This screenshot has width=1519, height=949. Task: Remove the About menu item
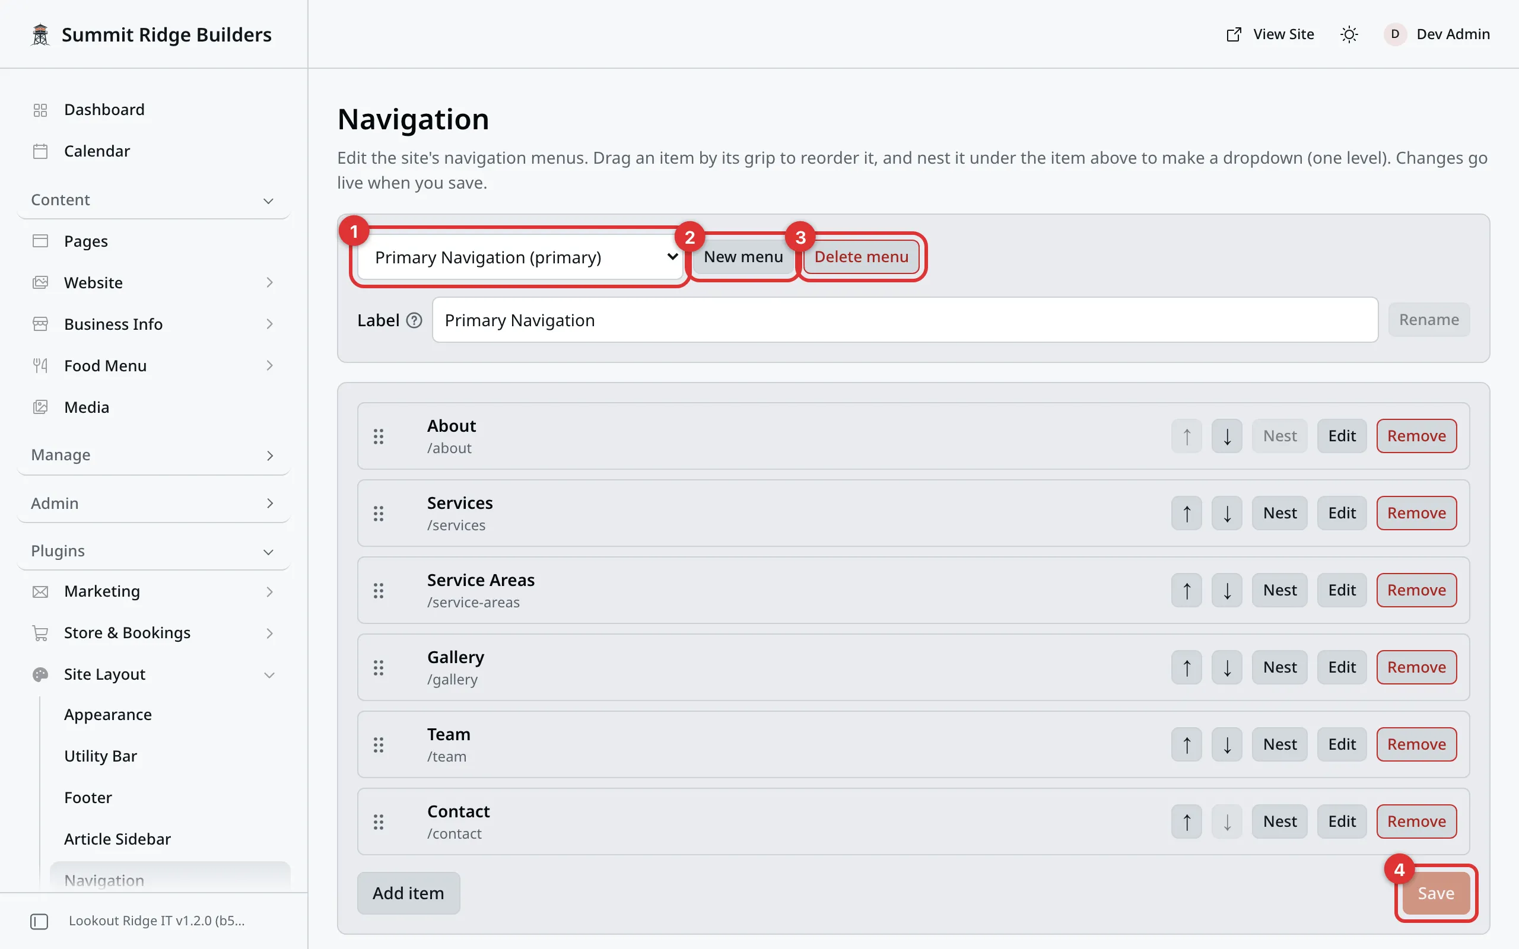click(x=1416, y=436)
